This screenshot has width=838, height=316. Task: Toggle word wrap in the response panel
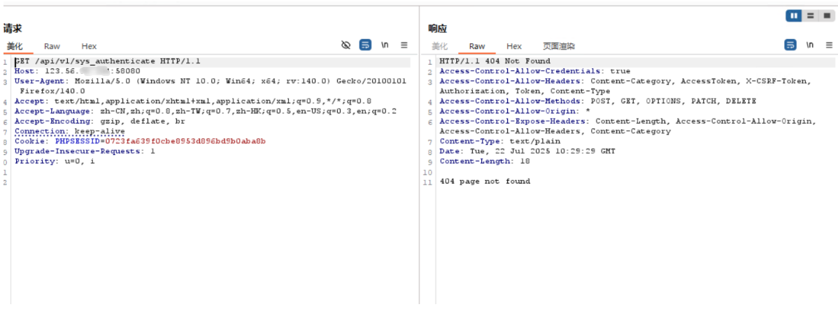[790, 45]
